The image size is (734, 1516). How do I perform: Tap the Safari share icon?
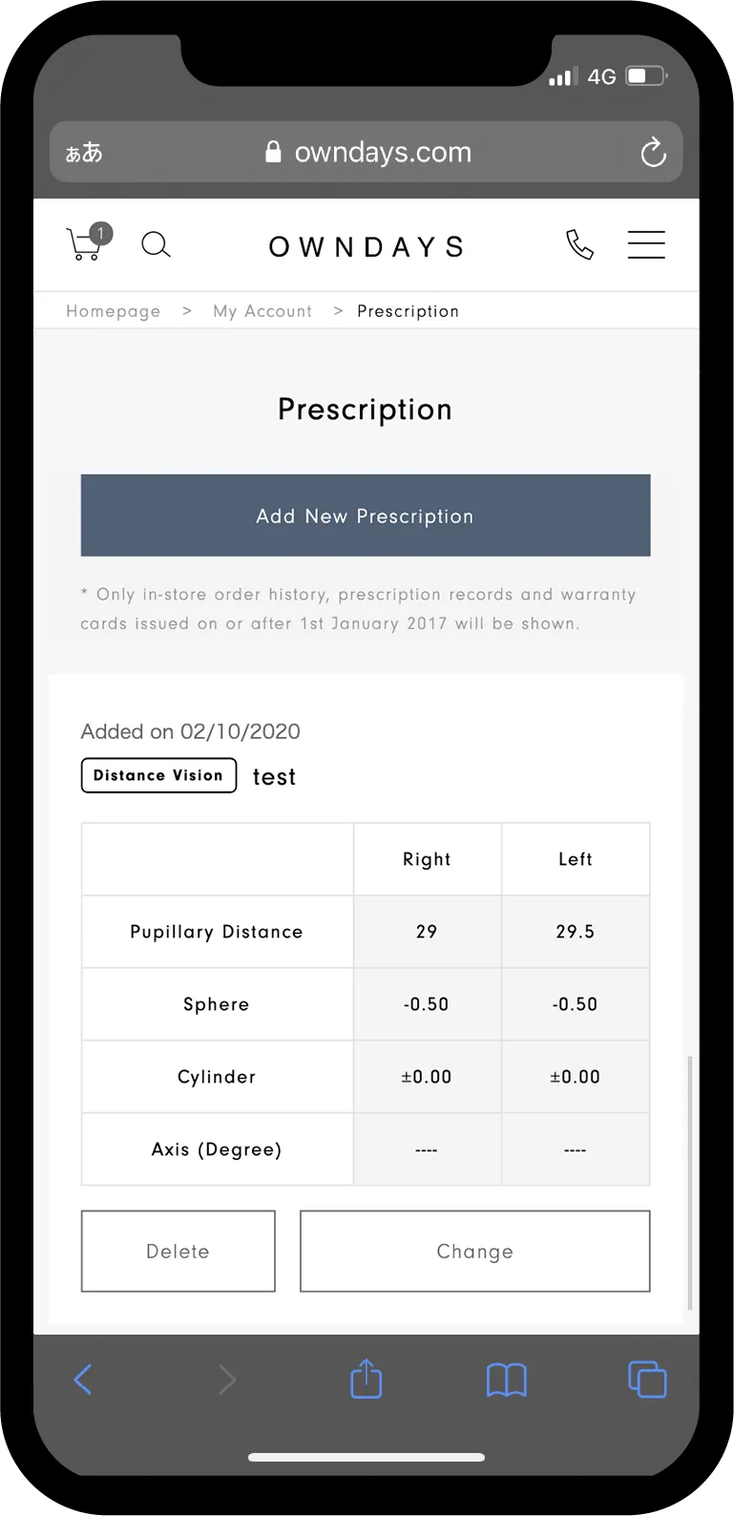[367, 1379]
